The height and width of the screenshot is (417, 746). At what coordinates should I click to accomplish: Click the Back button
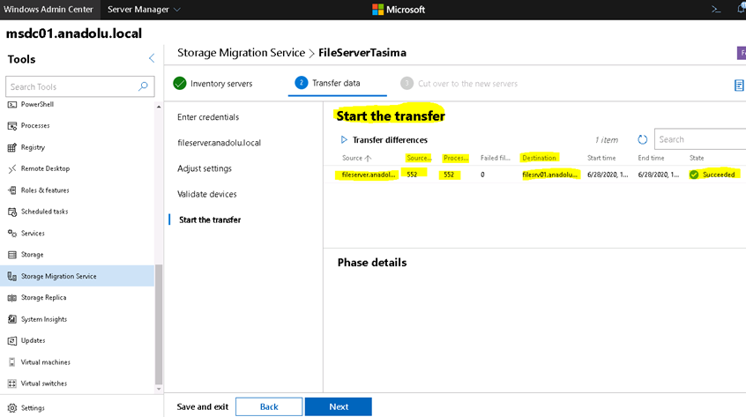(269, 406)
